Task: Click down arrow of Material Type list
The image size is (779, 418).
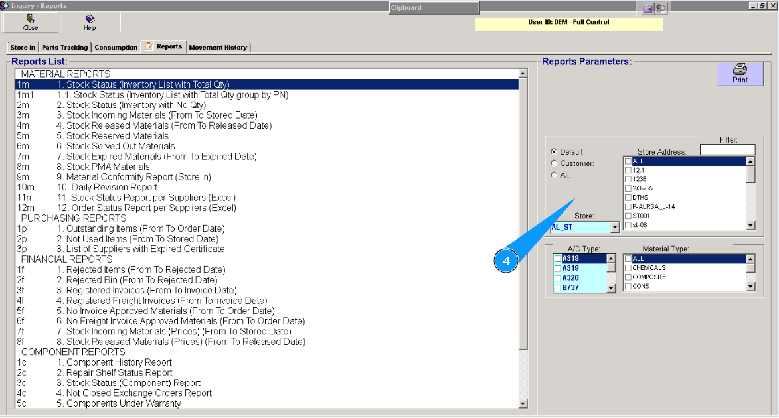Action: click(750, 287)
